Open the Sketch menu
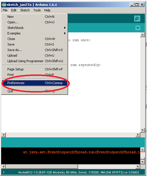The image size is (147, 176). coord(25,10)
